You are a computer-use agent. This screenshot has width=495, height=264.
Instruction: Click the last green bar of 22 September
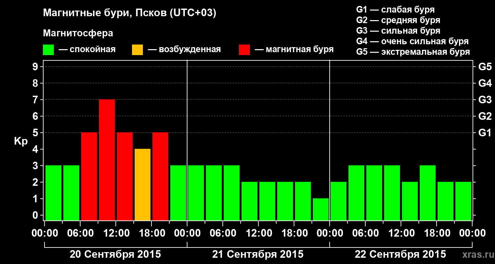[463, 201]
